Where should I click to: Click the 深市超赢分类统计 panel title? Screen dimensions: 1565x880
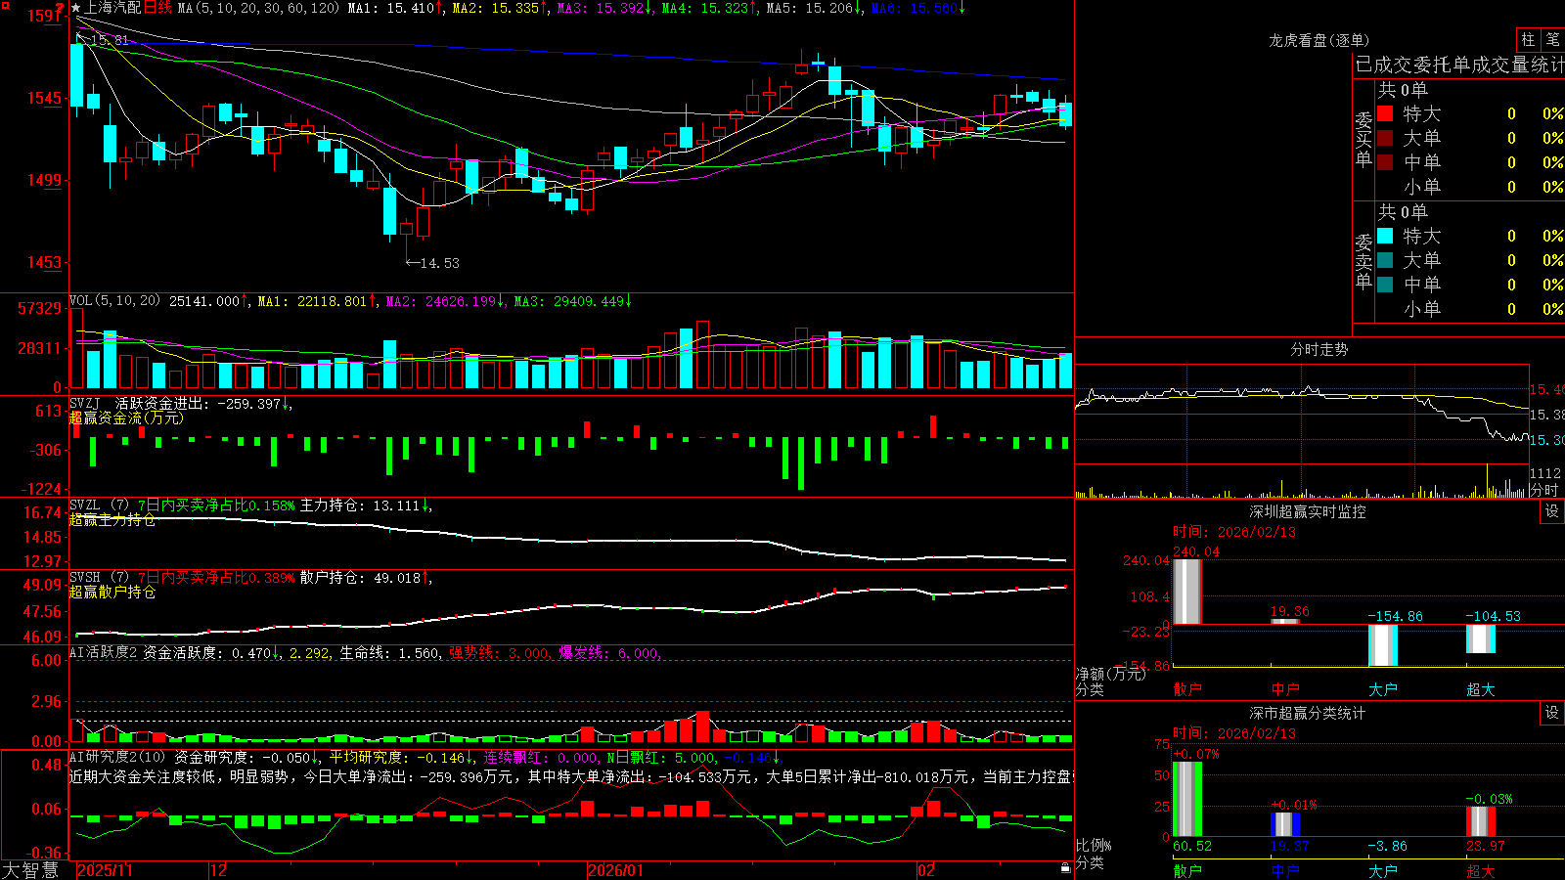point(1307,713)
